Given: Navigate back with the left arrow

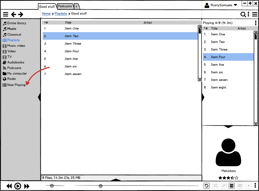Looking at the screenshot, I should (x=14, y=14).
